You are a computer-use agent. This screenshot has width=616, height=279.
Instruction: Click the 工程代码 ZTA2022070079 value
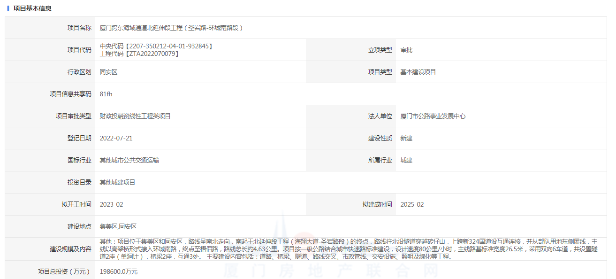pos(139,54)
